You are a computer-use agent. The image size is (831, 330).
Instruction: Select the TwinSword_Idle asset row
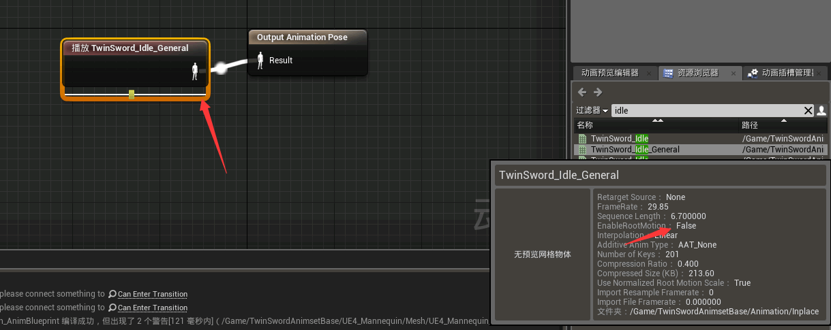tap(701, 139)
